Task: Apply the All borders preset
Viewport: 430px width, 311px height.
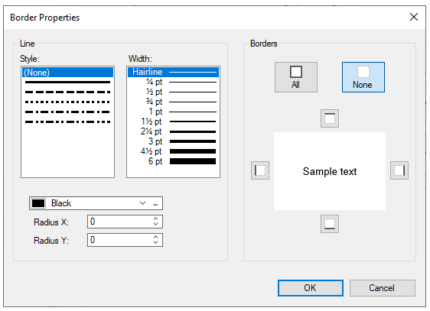Action: click(x=296, y=77)
